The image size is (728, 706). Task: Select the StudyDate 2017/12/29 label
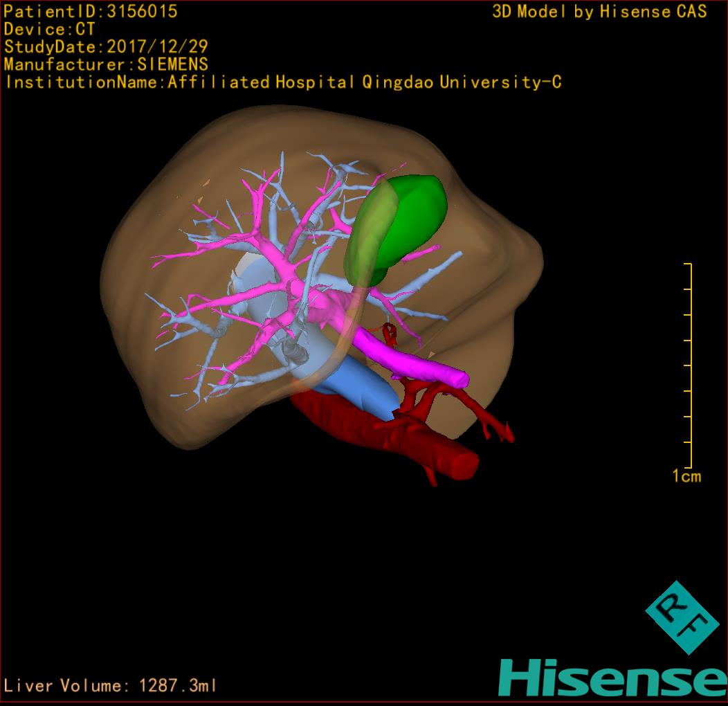point(106,47)
